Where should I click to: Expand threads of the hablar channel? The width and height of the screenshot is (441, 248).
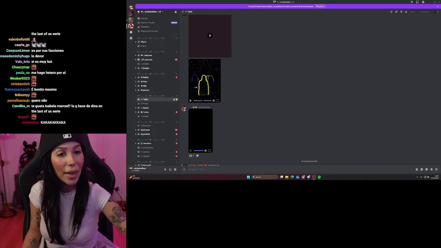tap(135, 77)
